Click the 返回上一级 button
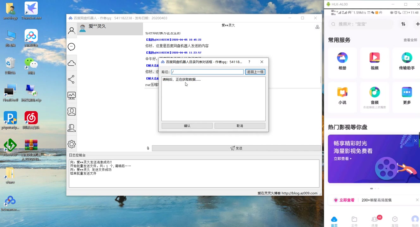This screenshot has height=227, width=420. [x=255, y=72]
